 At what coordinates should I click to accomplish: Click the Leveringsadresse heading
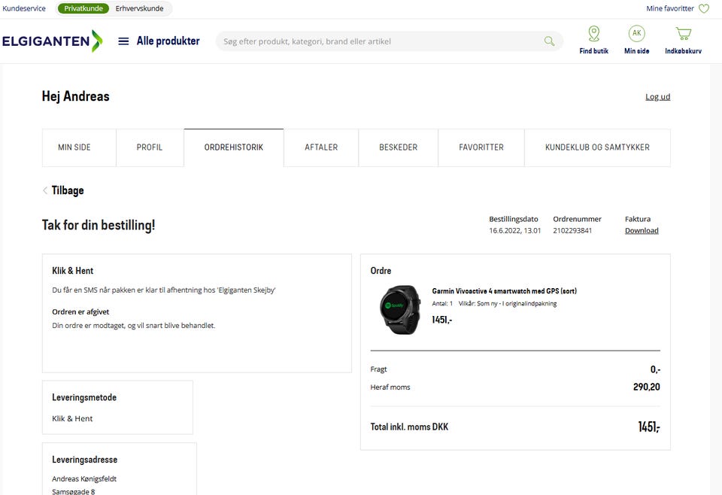[85, 460]
